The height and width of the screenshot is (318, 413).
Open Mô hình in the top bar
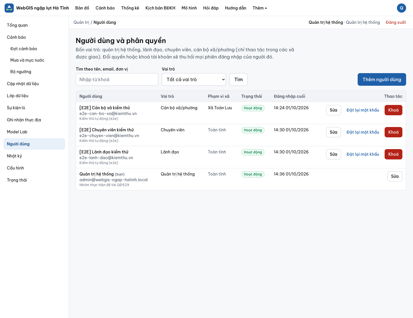(189, 8)
